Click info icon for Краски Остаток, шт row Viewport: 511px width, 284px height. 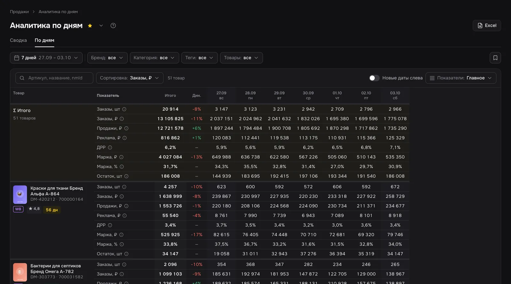(x=126, y=254)
